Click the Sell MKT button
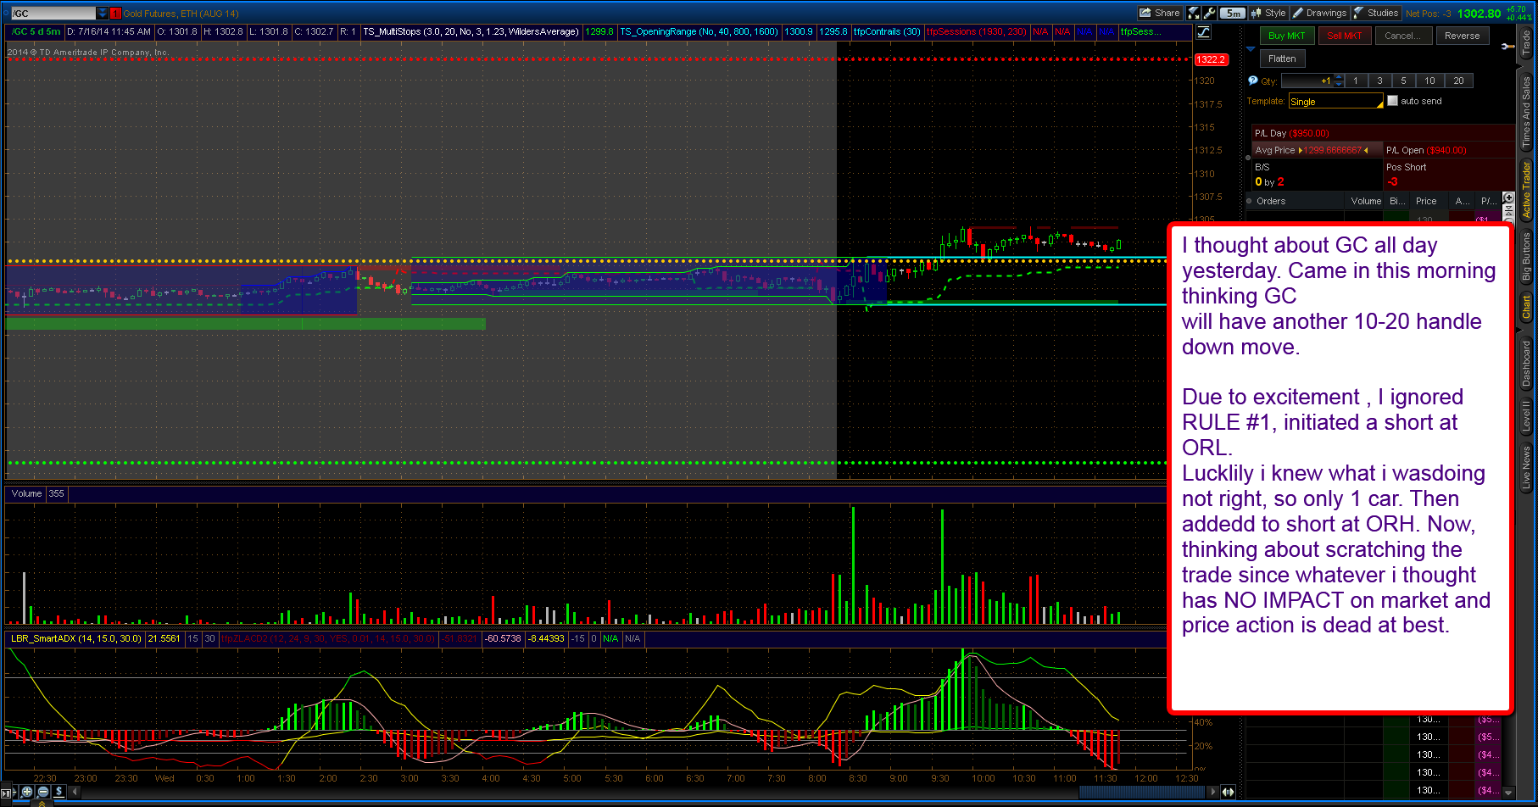 click(1344, 36)
